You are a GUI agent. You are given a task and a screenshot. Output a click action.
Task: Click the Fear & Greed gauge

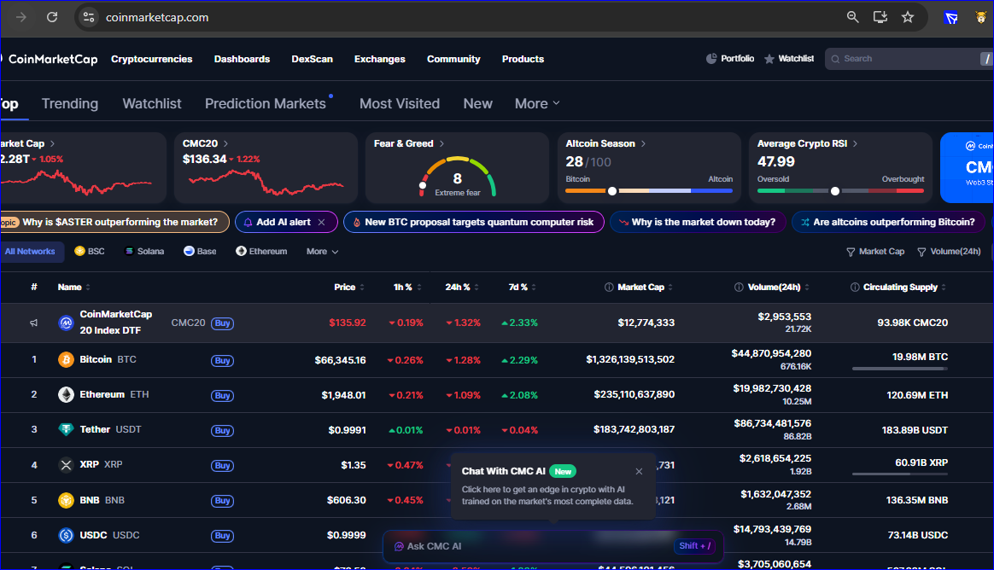click(x=458, y=177)
